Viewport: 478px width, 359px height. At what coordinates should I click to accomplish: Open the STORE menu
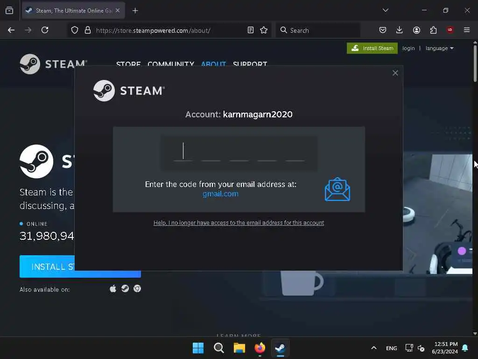click(128, 64)
